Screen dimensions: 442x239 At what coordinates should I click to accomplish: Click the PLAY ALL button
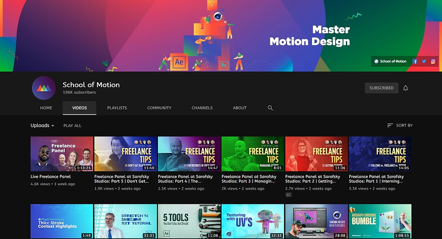(x=72, y=125)
